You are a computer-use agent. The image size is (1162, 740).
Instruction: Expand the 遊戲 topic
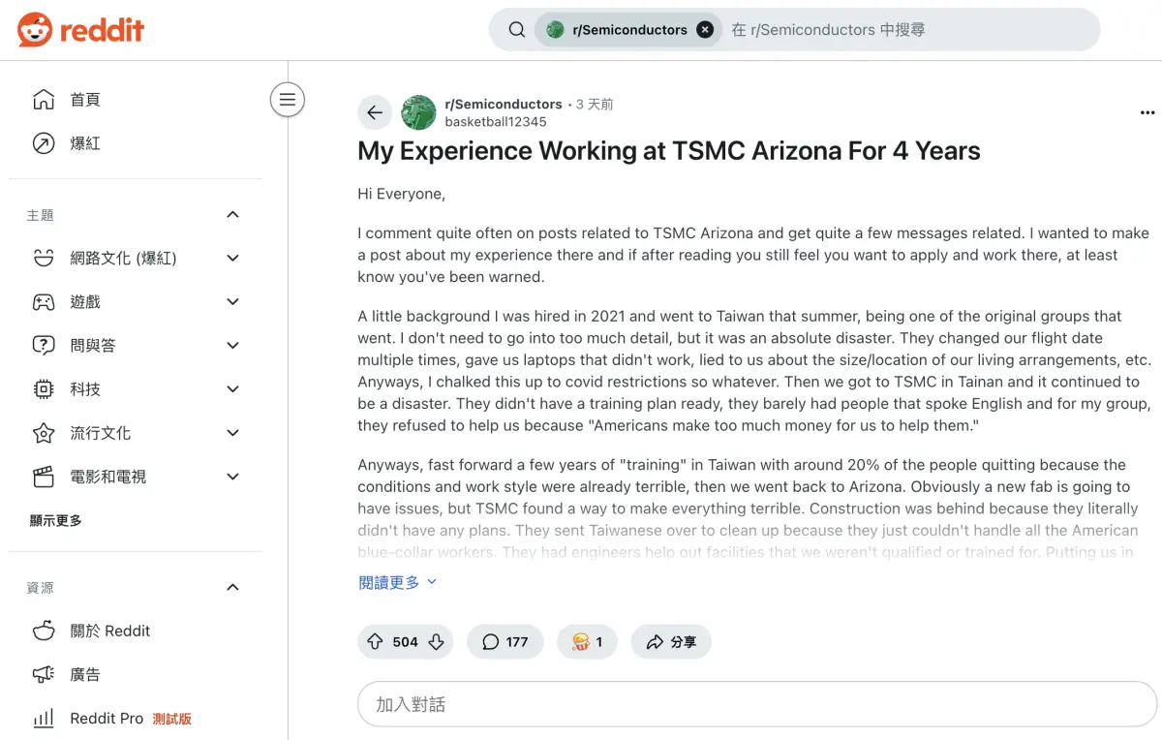(x=232, y=301)
